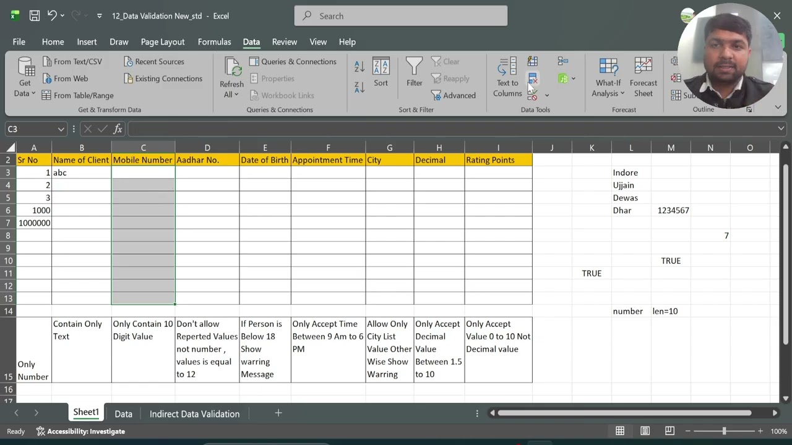Click the Select All corner triangle

click(x=11, y=148)
